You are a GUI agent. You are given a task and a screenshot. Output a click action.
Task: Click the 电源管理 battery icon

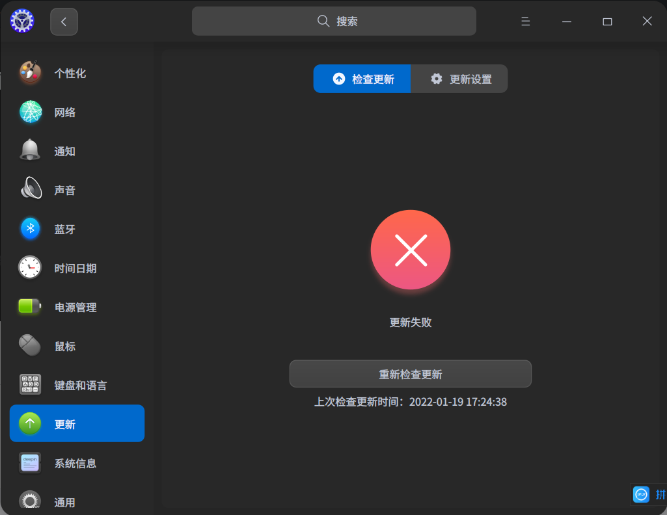pyautogui.click(x=30, y=306)
